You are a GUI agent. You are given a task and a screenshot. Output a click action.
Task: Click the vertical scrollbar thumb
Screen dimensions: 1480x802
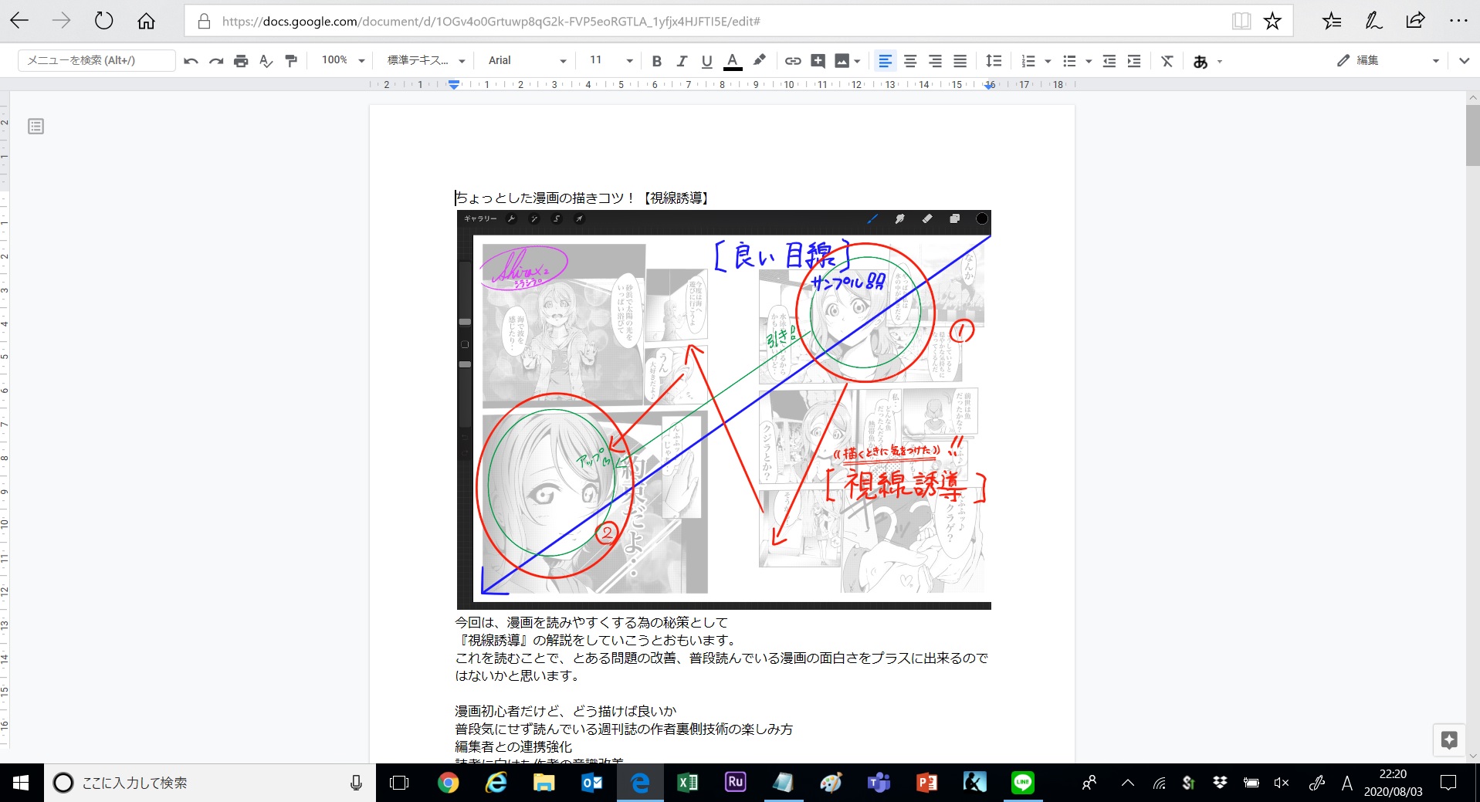click(1472, 135)
